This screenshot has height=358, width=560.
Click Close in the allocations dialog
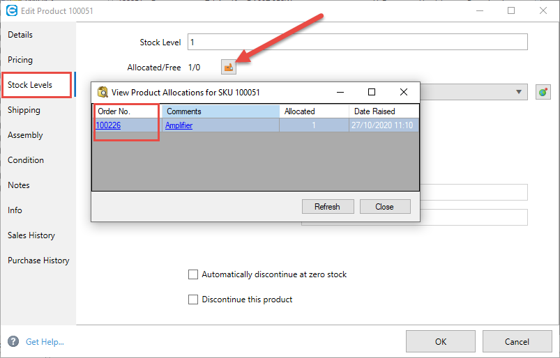(384, 207)
